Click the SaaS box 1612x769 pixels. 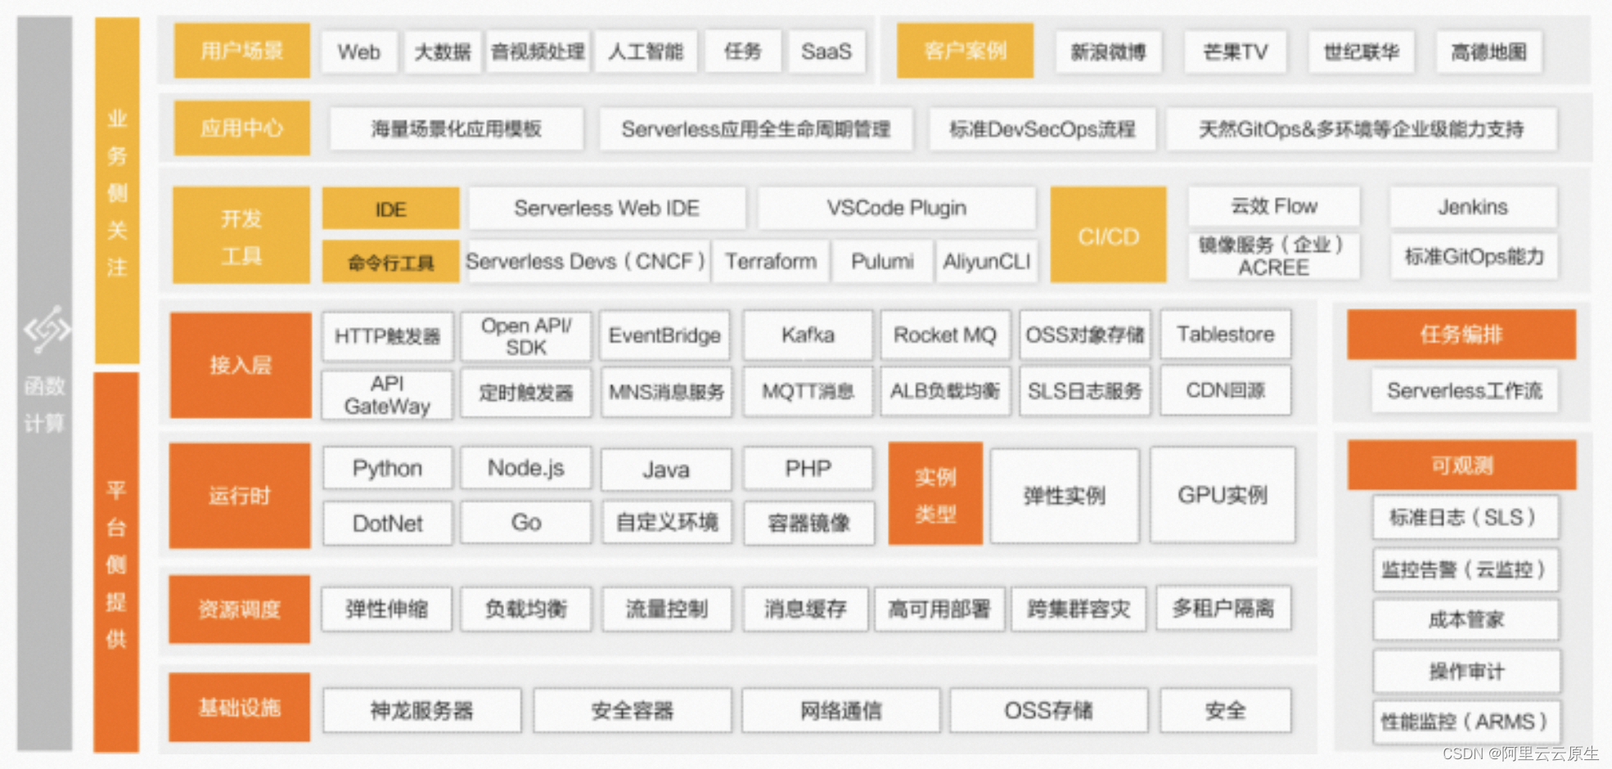[826, 52]
